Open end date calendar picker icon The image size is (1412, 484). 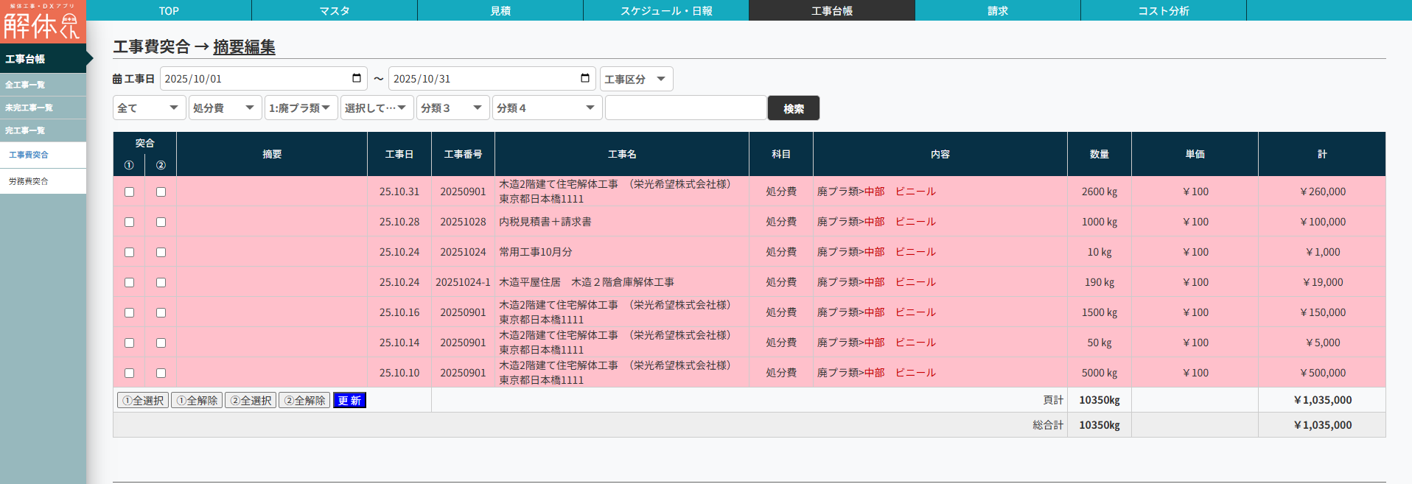point(585,78)
